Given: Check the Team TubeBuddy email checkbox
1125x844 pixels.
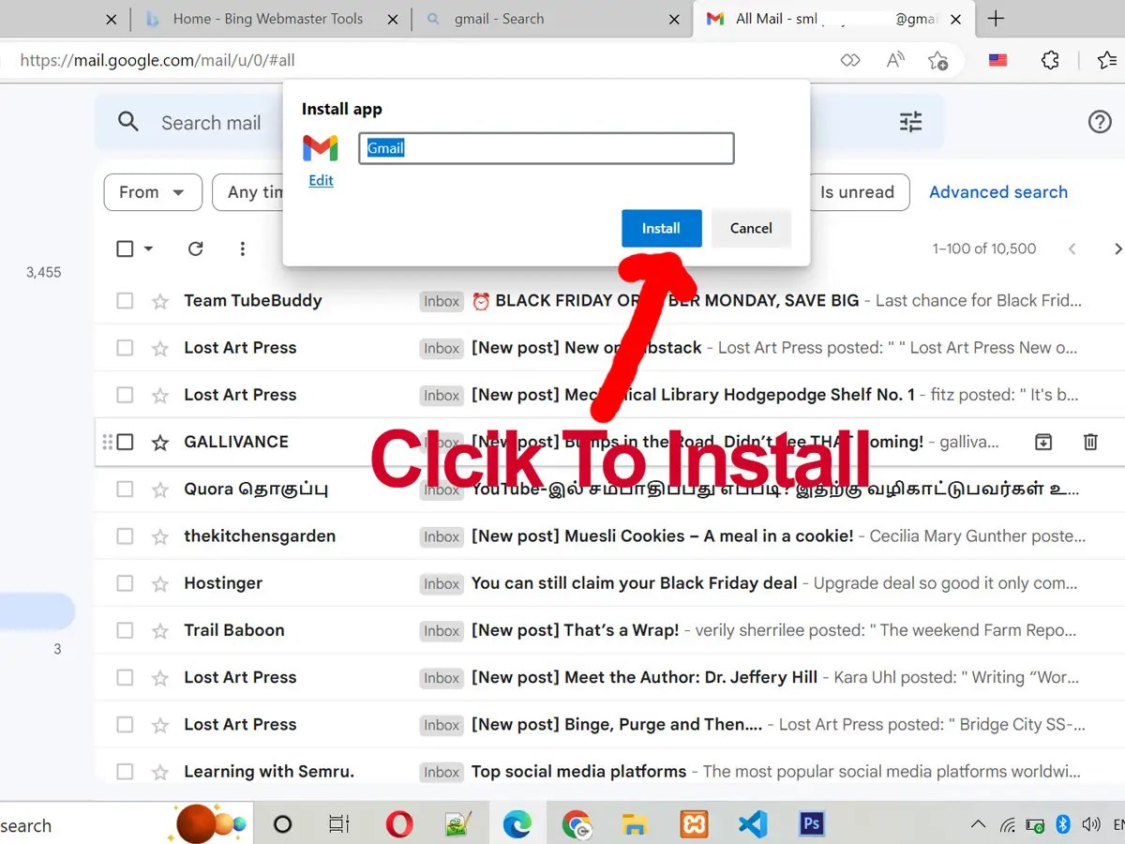Looking at the screenshot, I should click(124, 301).
